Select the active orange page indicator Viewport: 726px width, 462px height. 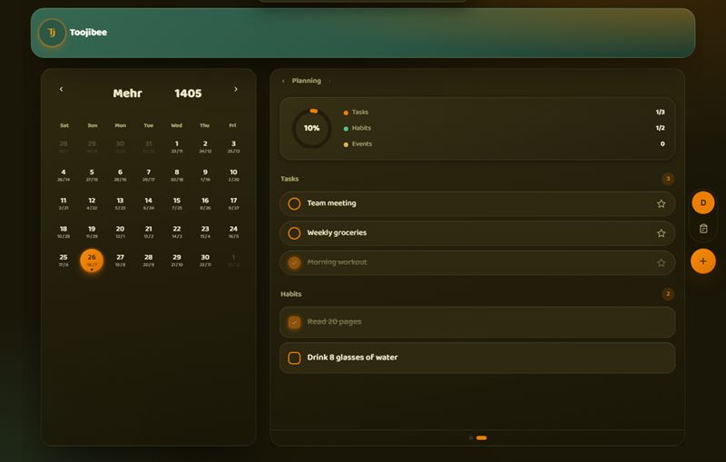[482, 437]
